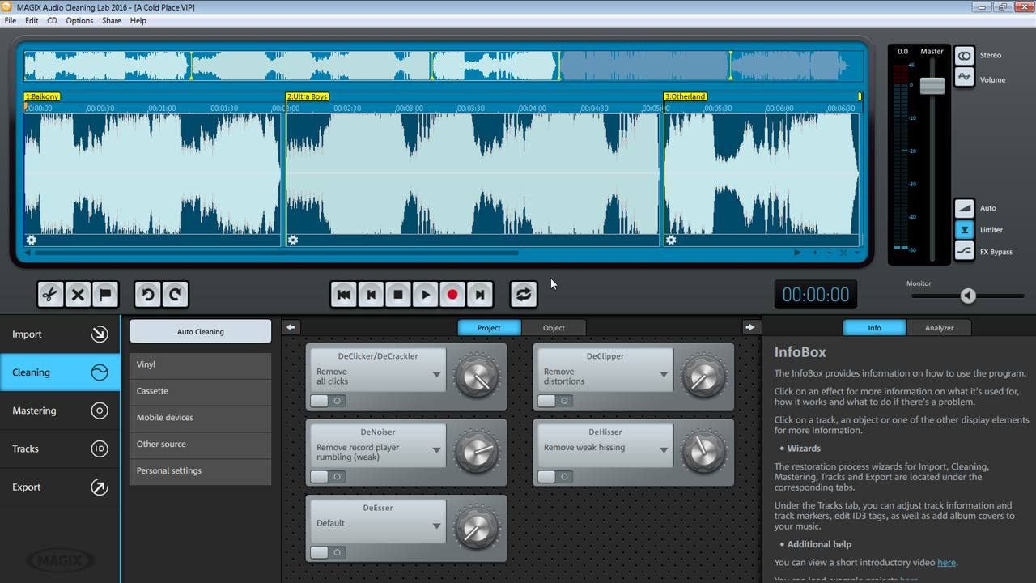1036x583 pixels.
Task: Switch to the Object tab
Action: pos(554,328)
